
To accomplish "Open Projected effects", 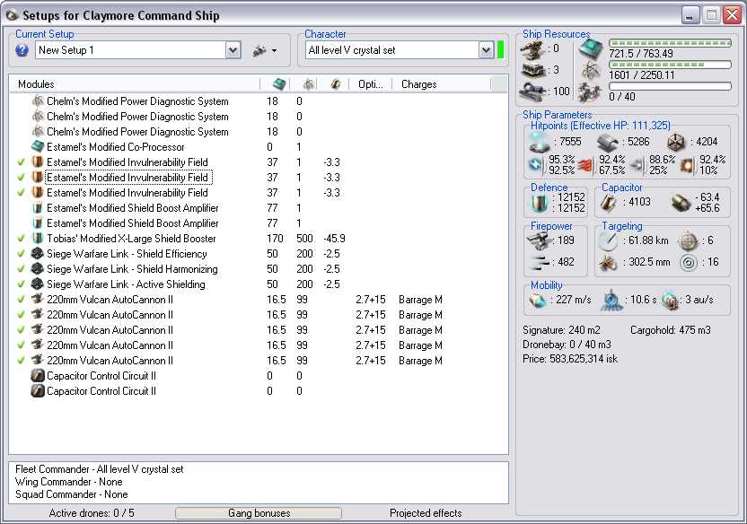I will (426, 513).
